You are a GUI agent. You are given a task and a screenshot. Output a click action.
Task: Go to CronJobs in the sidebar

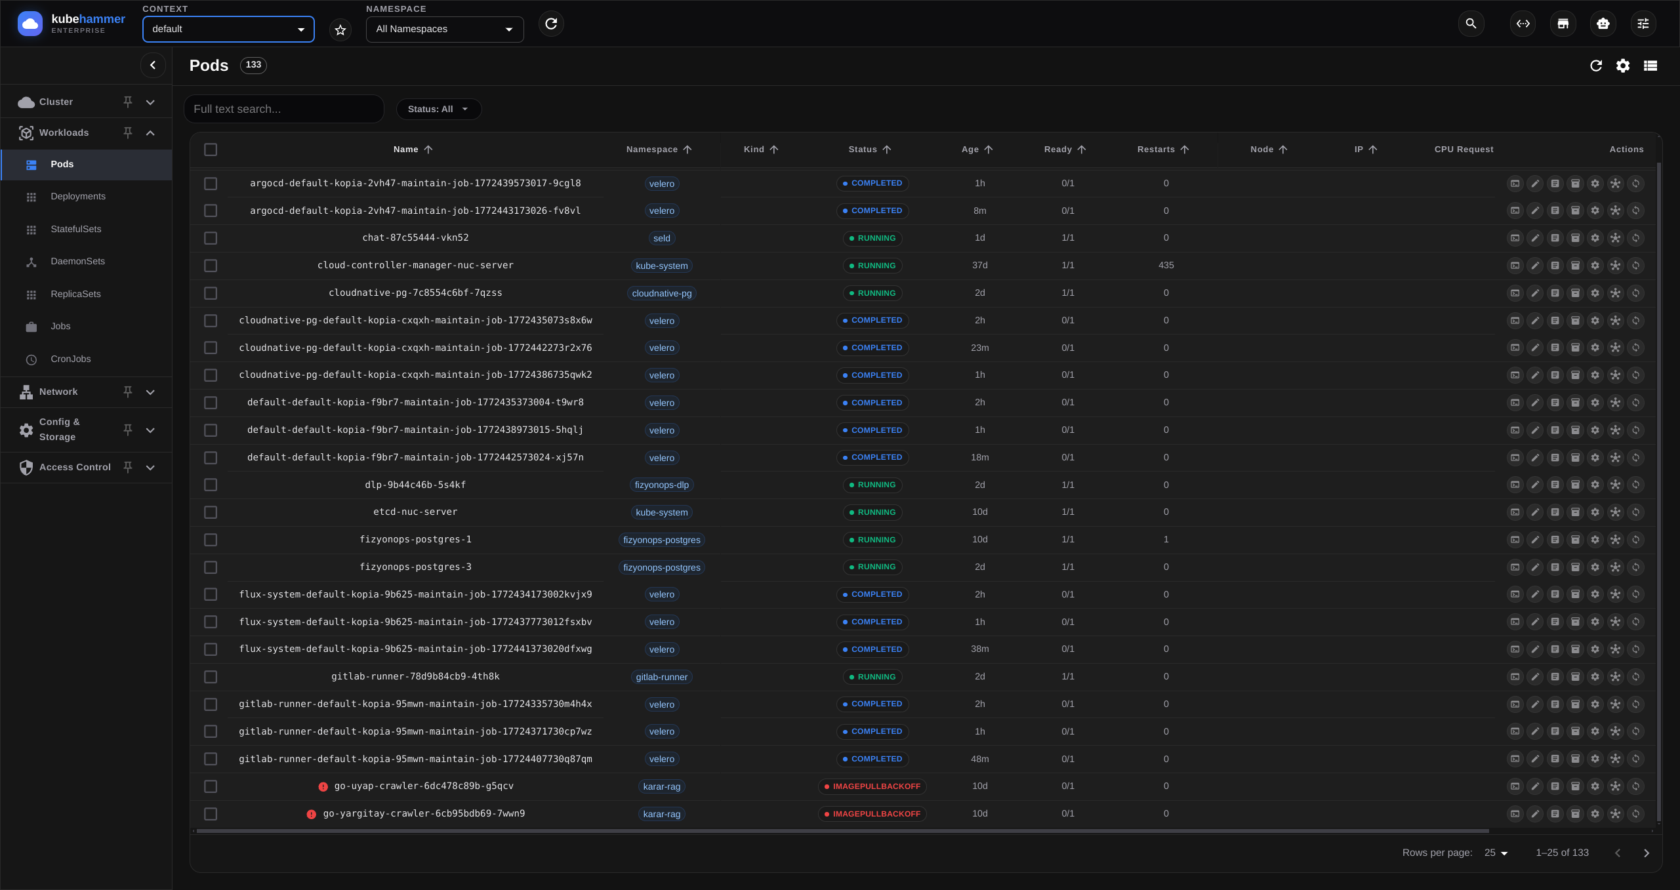[x=87, y=359]
